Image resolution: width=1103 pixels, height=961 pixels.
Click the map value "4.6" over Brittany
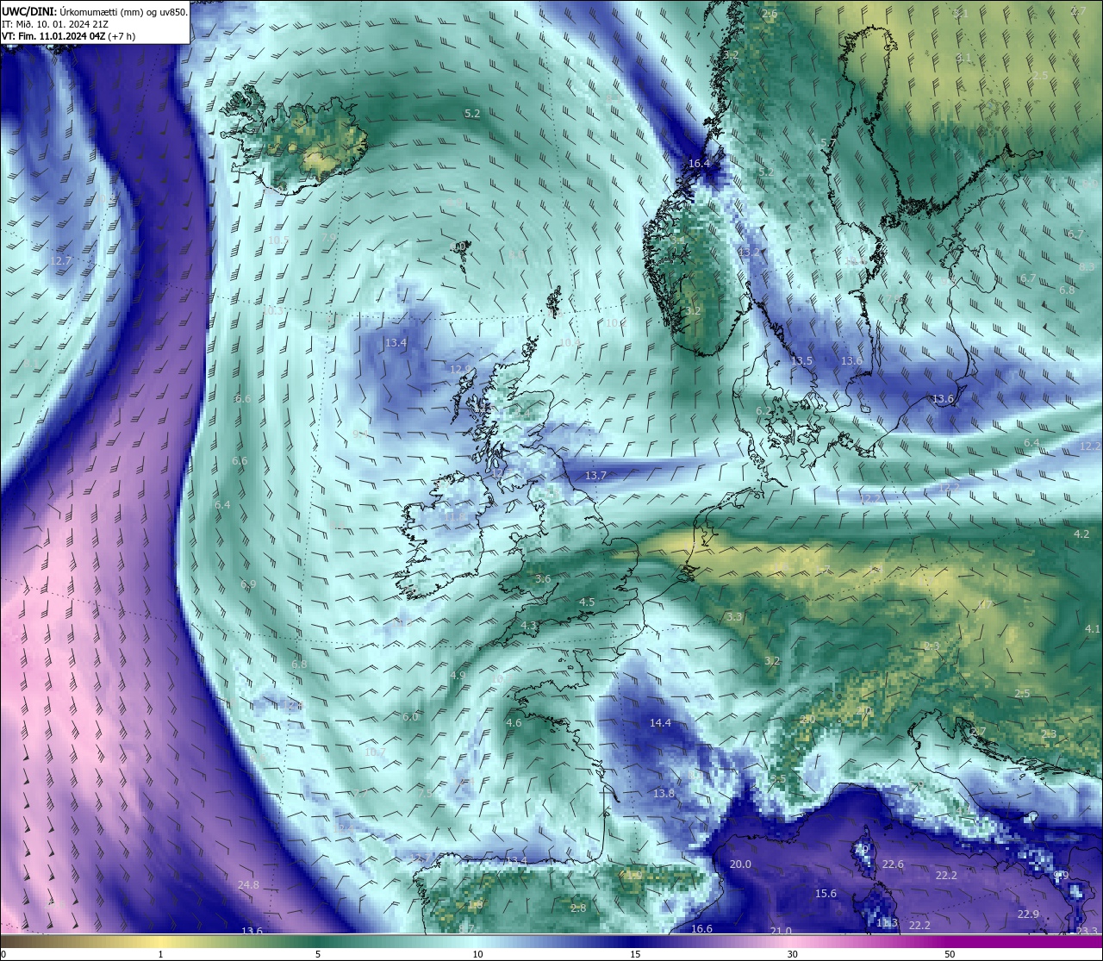(514, 722)
